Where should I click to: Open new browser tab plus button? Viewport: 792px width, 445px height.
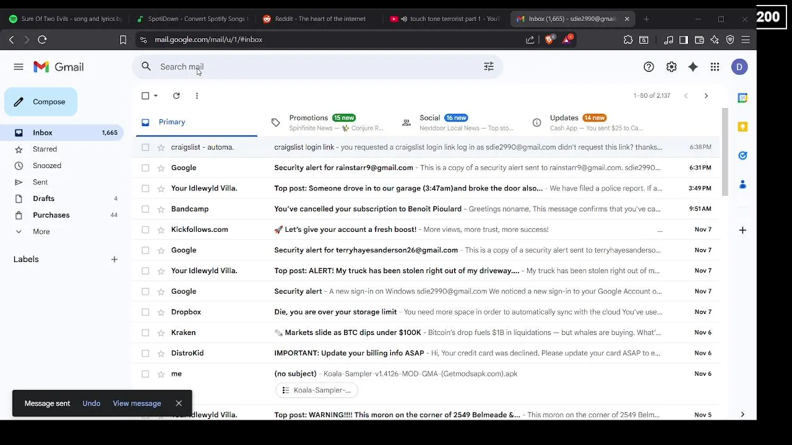coord(647,19)
